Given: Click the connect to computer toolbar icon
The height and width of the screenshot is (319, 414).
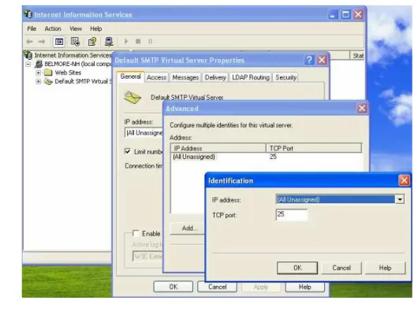Looking at the screenshot, I should (109, 42).
